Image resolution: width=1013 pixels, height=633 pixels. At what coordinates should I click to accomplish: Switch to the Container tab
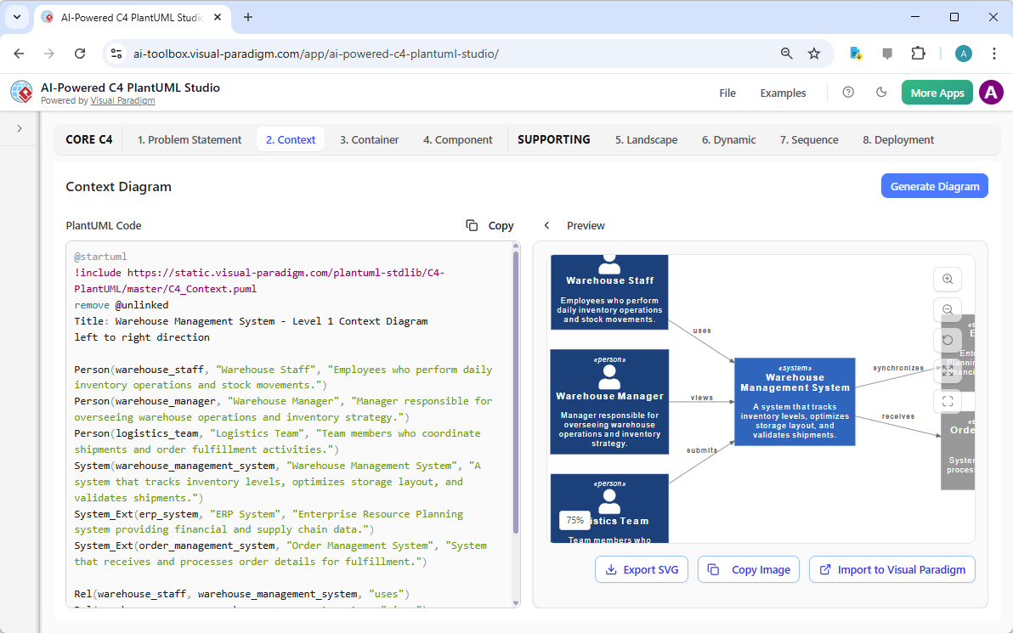pos(369,138)
